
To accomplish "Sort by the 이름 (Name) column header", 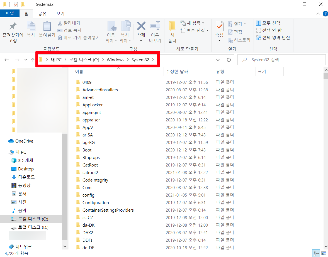I will click(x=79, y=72).
